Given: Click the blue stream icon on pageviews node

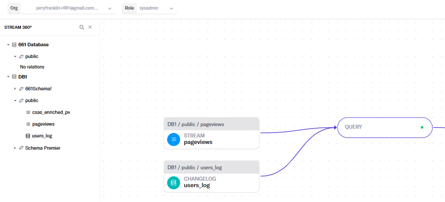Looking at the screenshot, I should (x=173, y=139).
